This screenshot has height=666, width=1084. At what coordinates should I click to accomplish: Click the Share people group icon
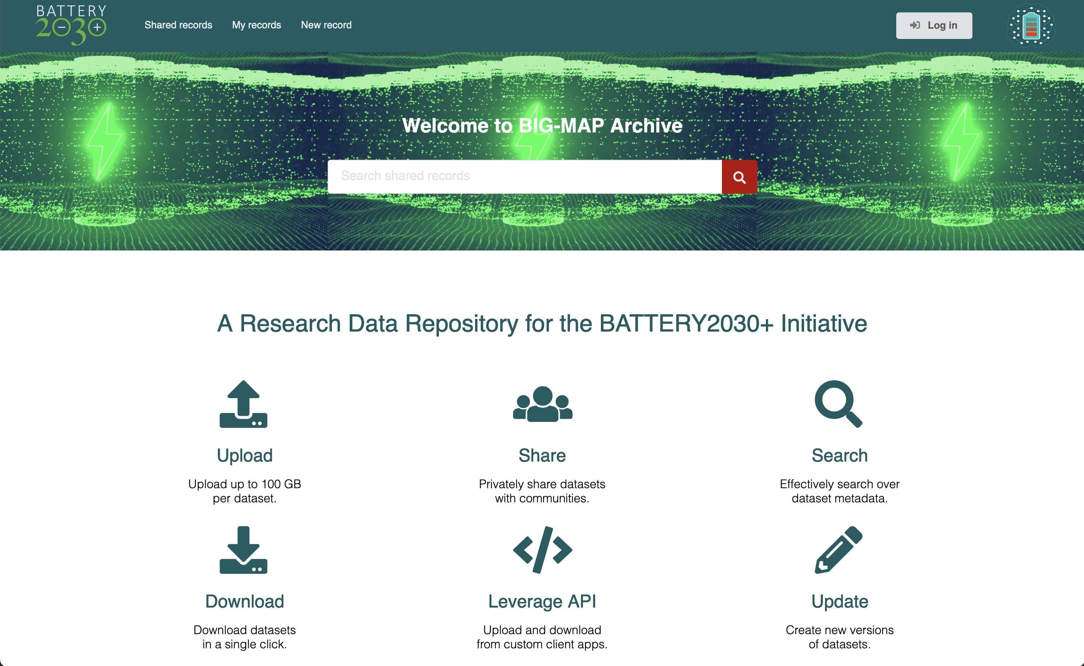pyautogui.click(x=542, y=404)
